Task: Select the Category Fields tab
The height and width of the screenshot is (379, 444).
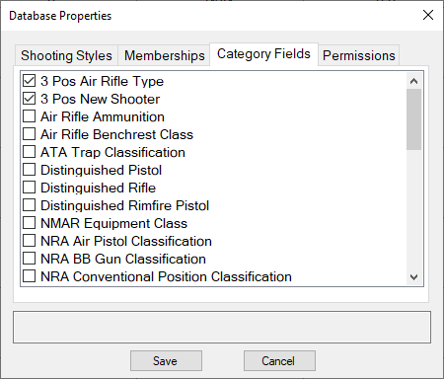Action: [263, 54]
